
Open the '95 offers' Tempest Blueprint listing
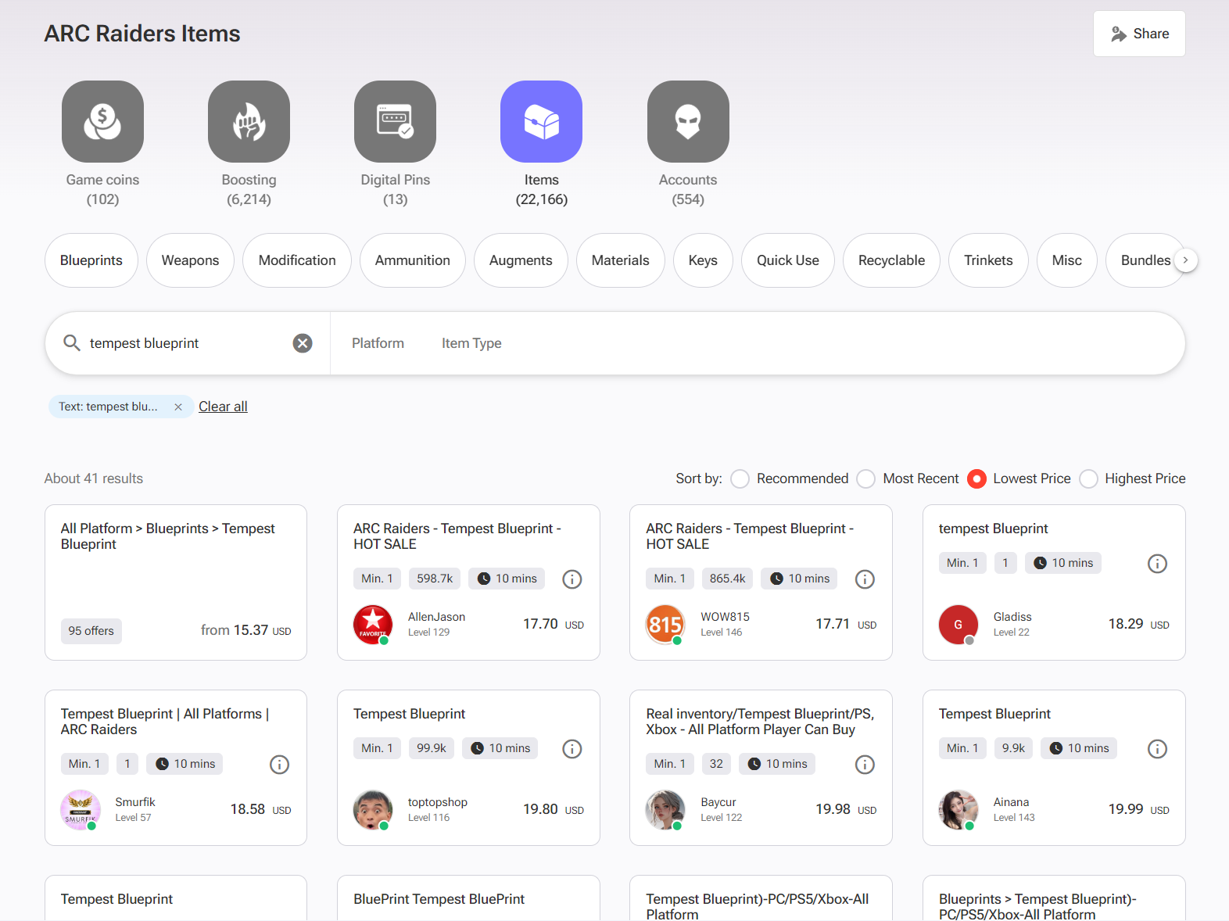176,582
